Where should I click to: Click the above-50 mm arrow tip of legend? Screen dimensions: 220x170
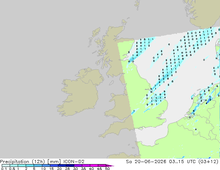[110, 165]
